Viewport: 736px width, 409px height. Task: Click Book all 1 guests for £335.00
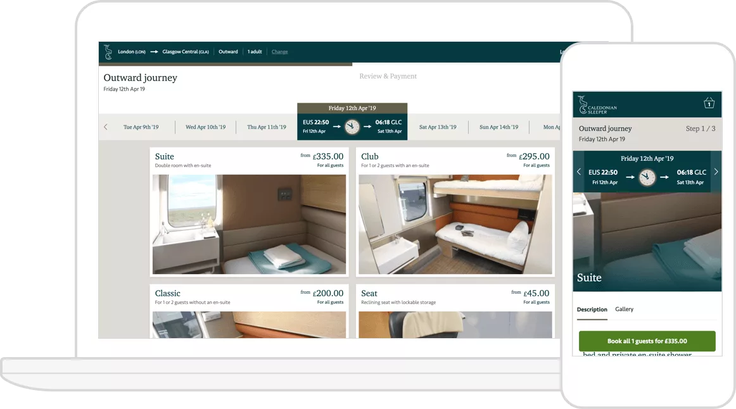pos(647,341)
